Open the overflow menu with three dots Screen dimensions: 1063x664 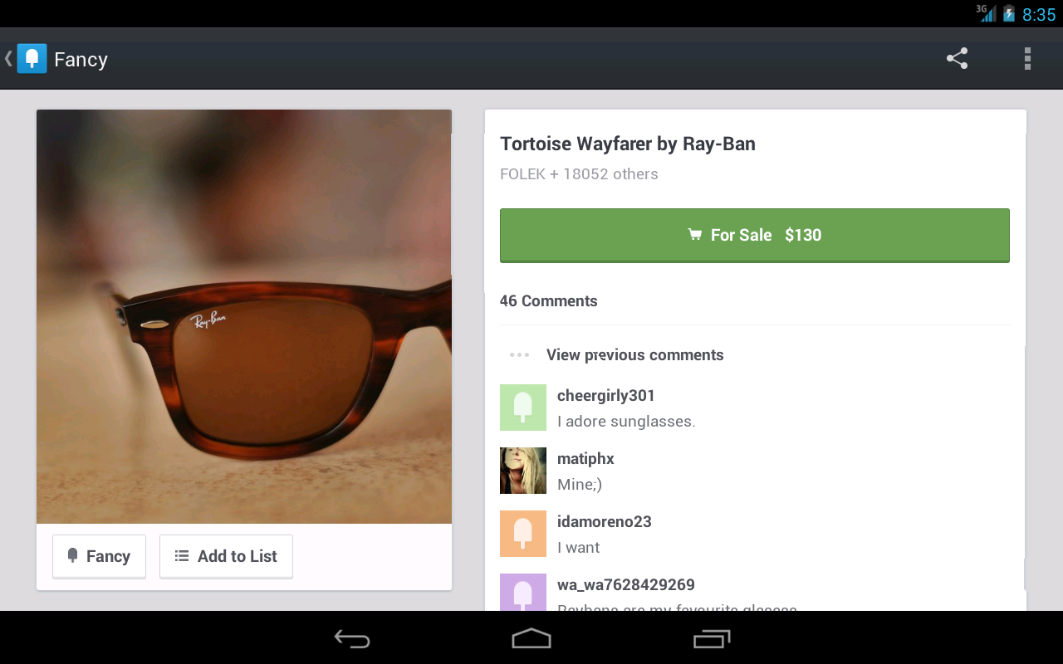[1027, 59]
